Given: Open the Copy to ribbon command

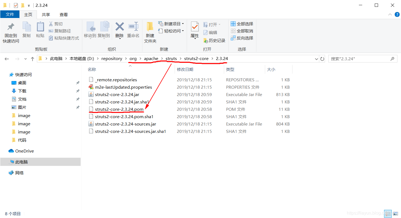Looking at the screenshot, I should tap(104, 30).
